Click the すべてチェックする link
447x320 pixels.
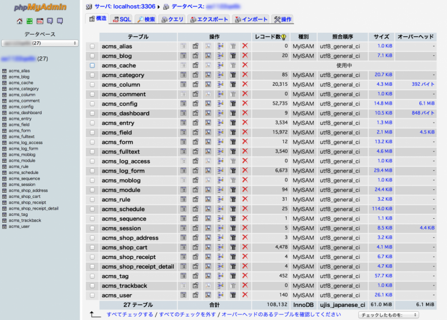click(x=130, y=315)
